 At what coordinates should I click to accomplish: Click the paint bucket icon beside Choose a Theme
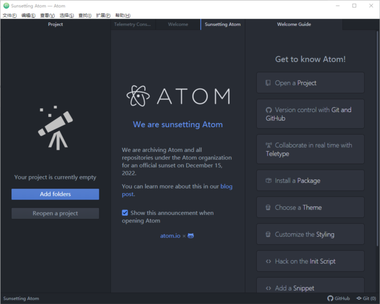click(269, 208)
